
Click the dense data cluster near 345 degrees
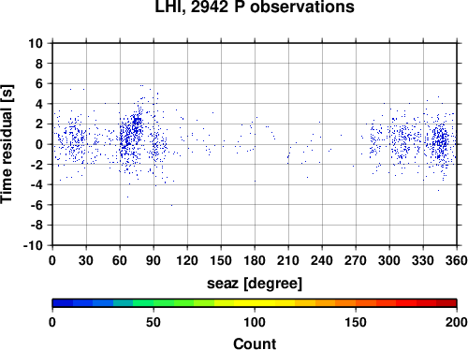point(441,142)
